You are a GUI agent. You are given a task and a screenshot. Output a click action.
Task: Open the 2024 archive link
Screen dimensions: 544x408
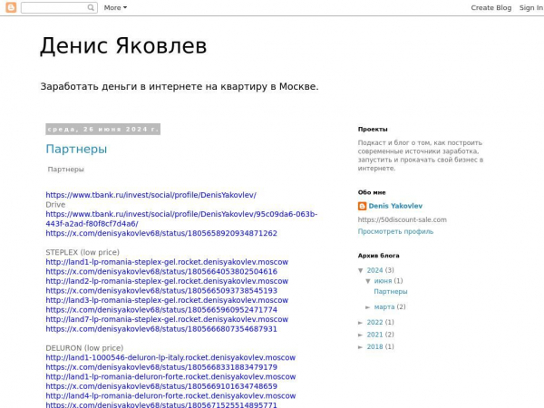374,270
